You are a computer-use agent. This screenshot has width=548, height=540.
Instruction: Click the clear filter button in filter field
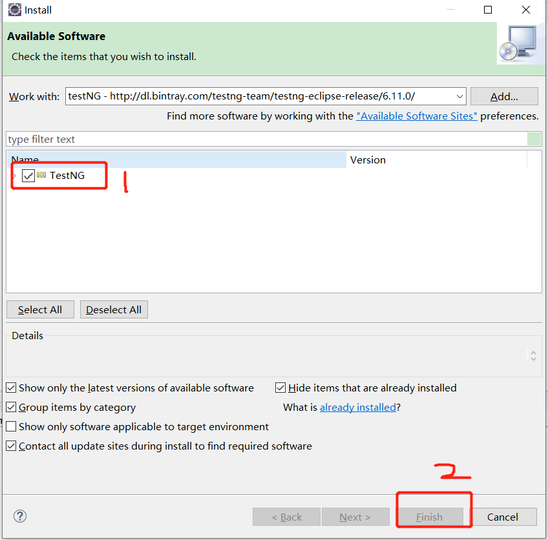point(534,139)
